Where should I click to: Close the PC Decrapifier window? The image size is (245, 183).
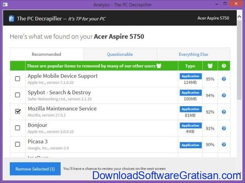click(x=236, y=4)
